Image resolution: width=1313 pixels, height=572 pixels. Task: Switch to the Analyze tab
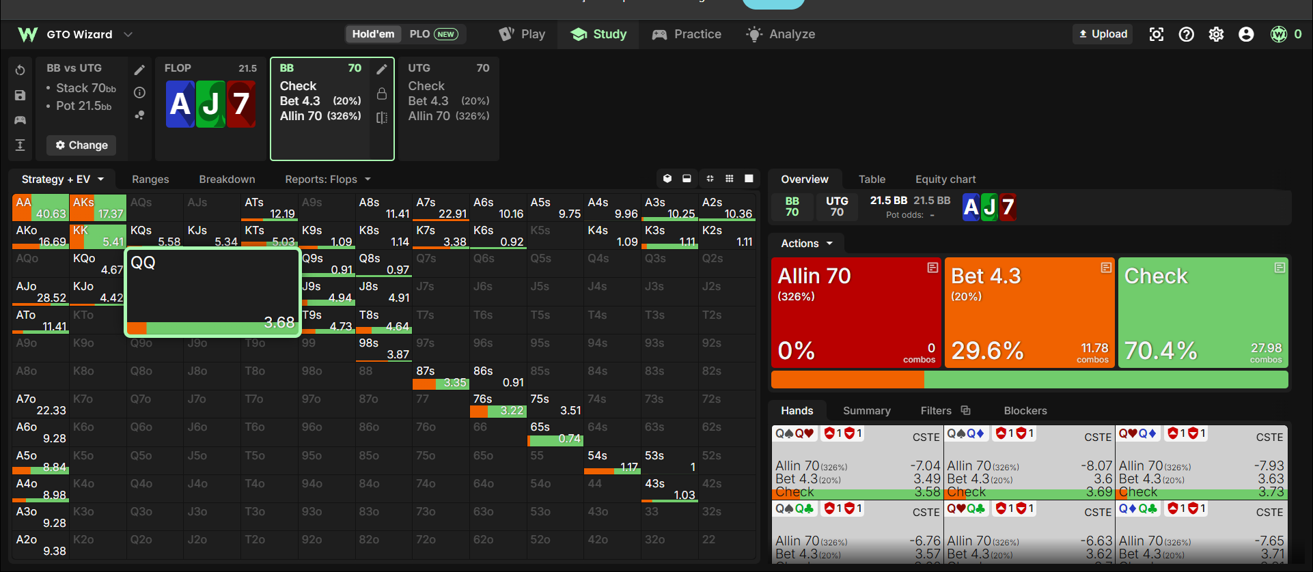coord(780,34)
